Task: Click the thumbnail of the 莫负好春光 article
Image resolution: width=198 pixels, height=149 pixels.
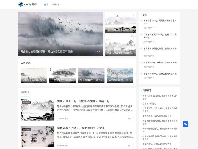Action: pyautogui.click(x=37, y=137)
